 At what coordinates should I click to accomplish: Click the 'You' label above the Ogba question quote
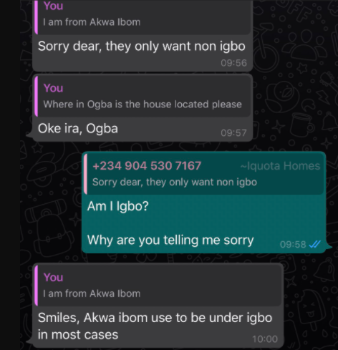coord(53,88)
